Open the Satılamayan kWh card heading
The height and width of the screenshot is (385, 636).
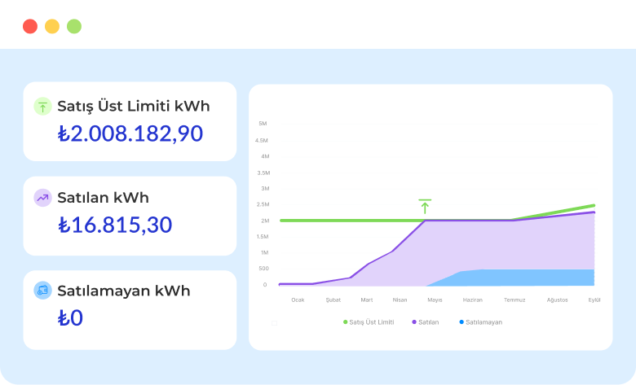click(124, 291)
